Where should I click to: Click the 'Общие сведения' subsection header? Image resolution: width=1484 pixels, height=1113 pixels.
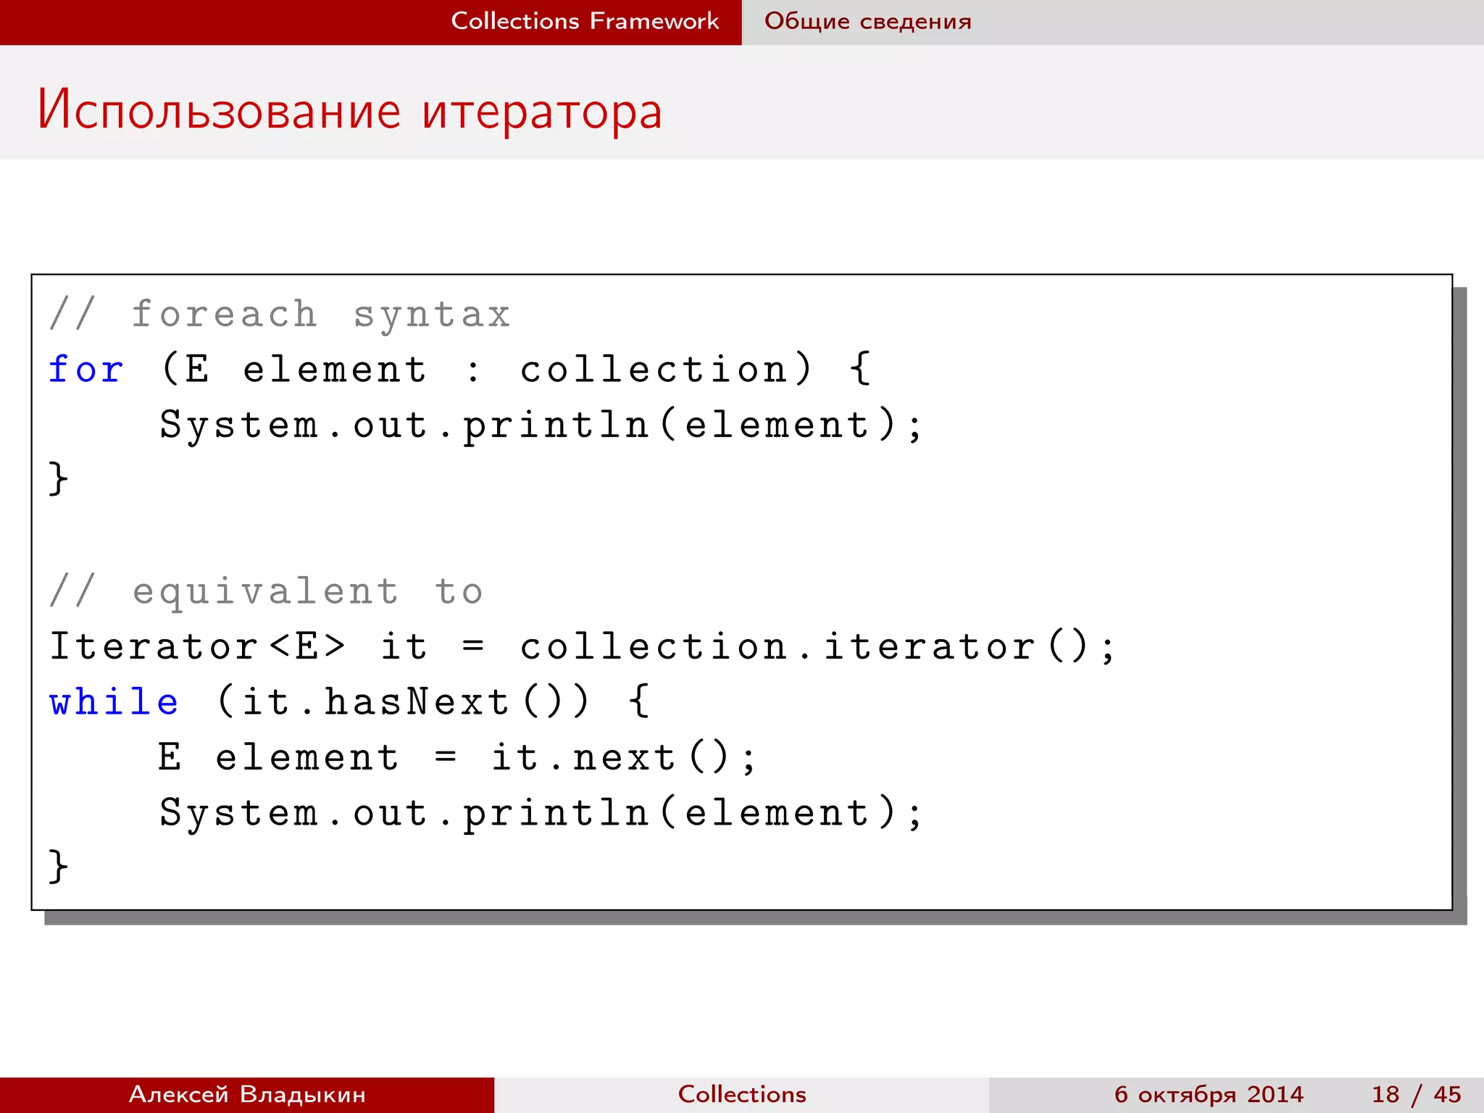(x=868, y=21)
